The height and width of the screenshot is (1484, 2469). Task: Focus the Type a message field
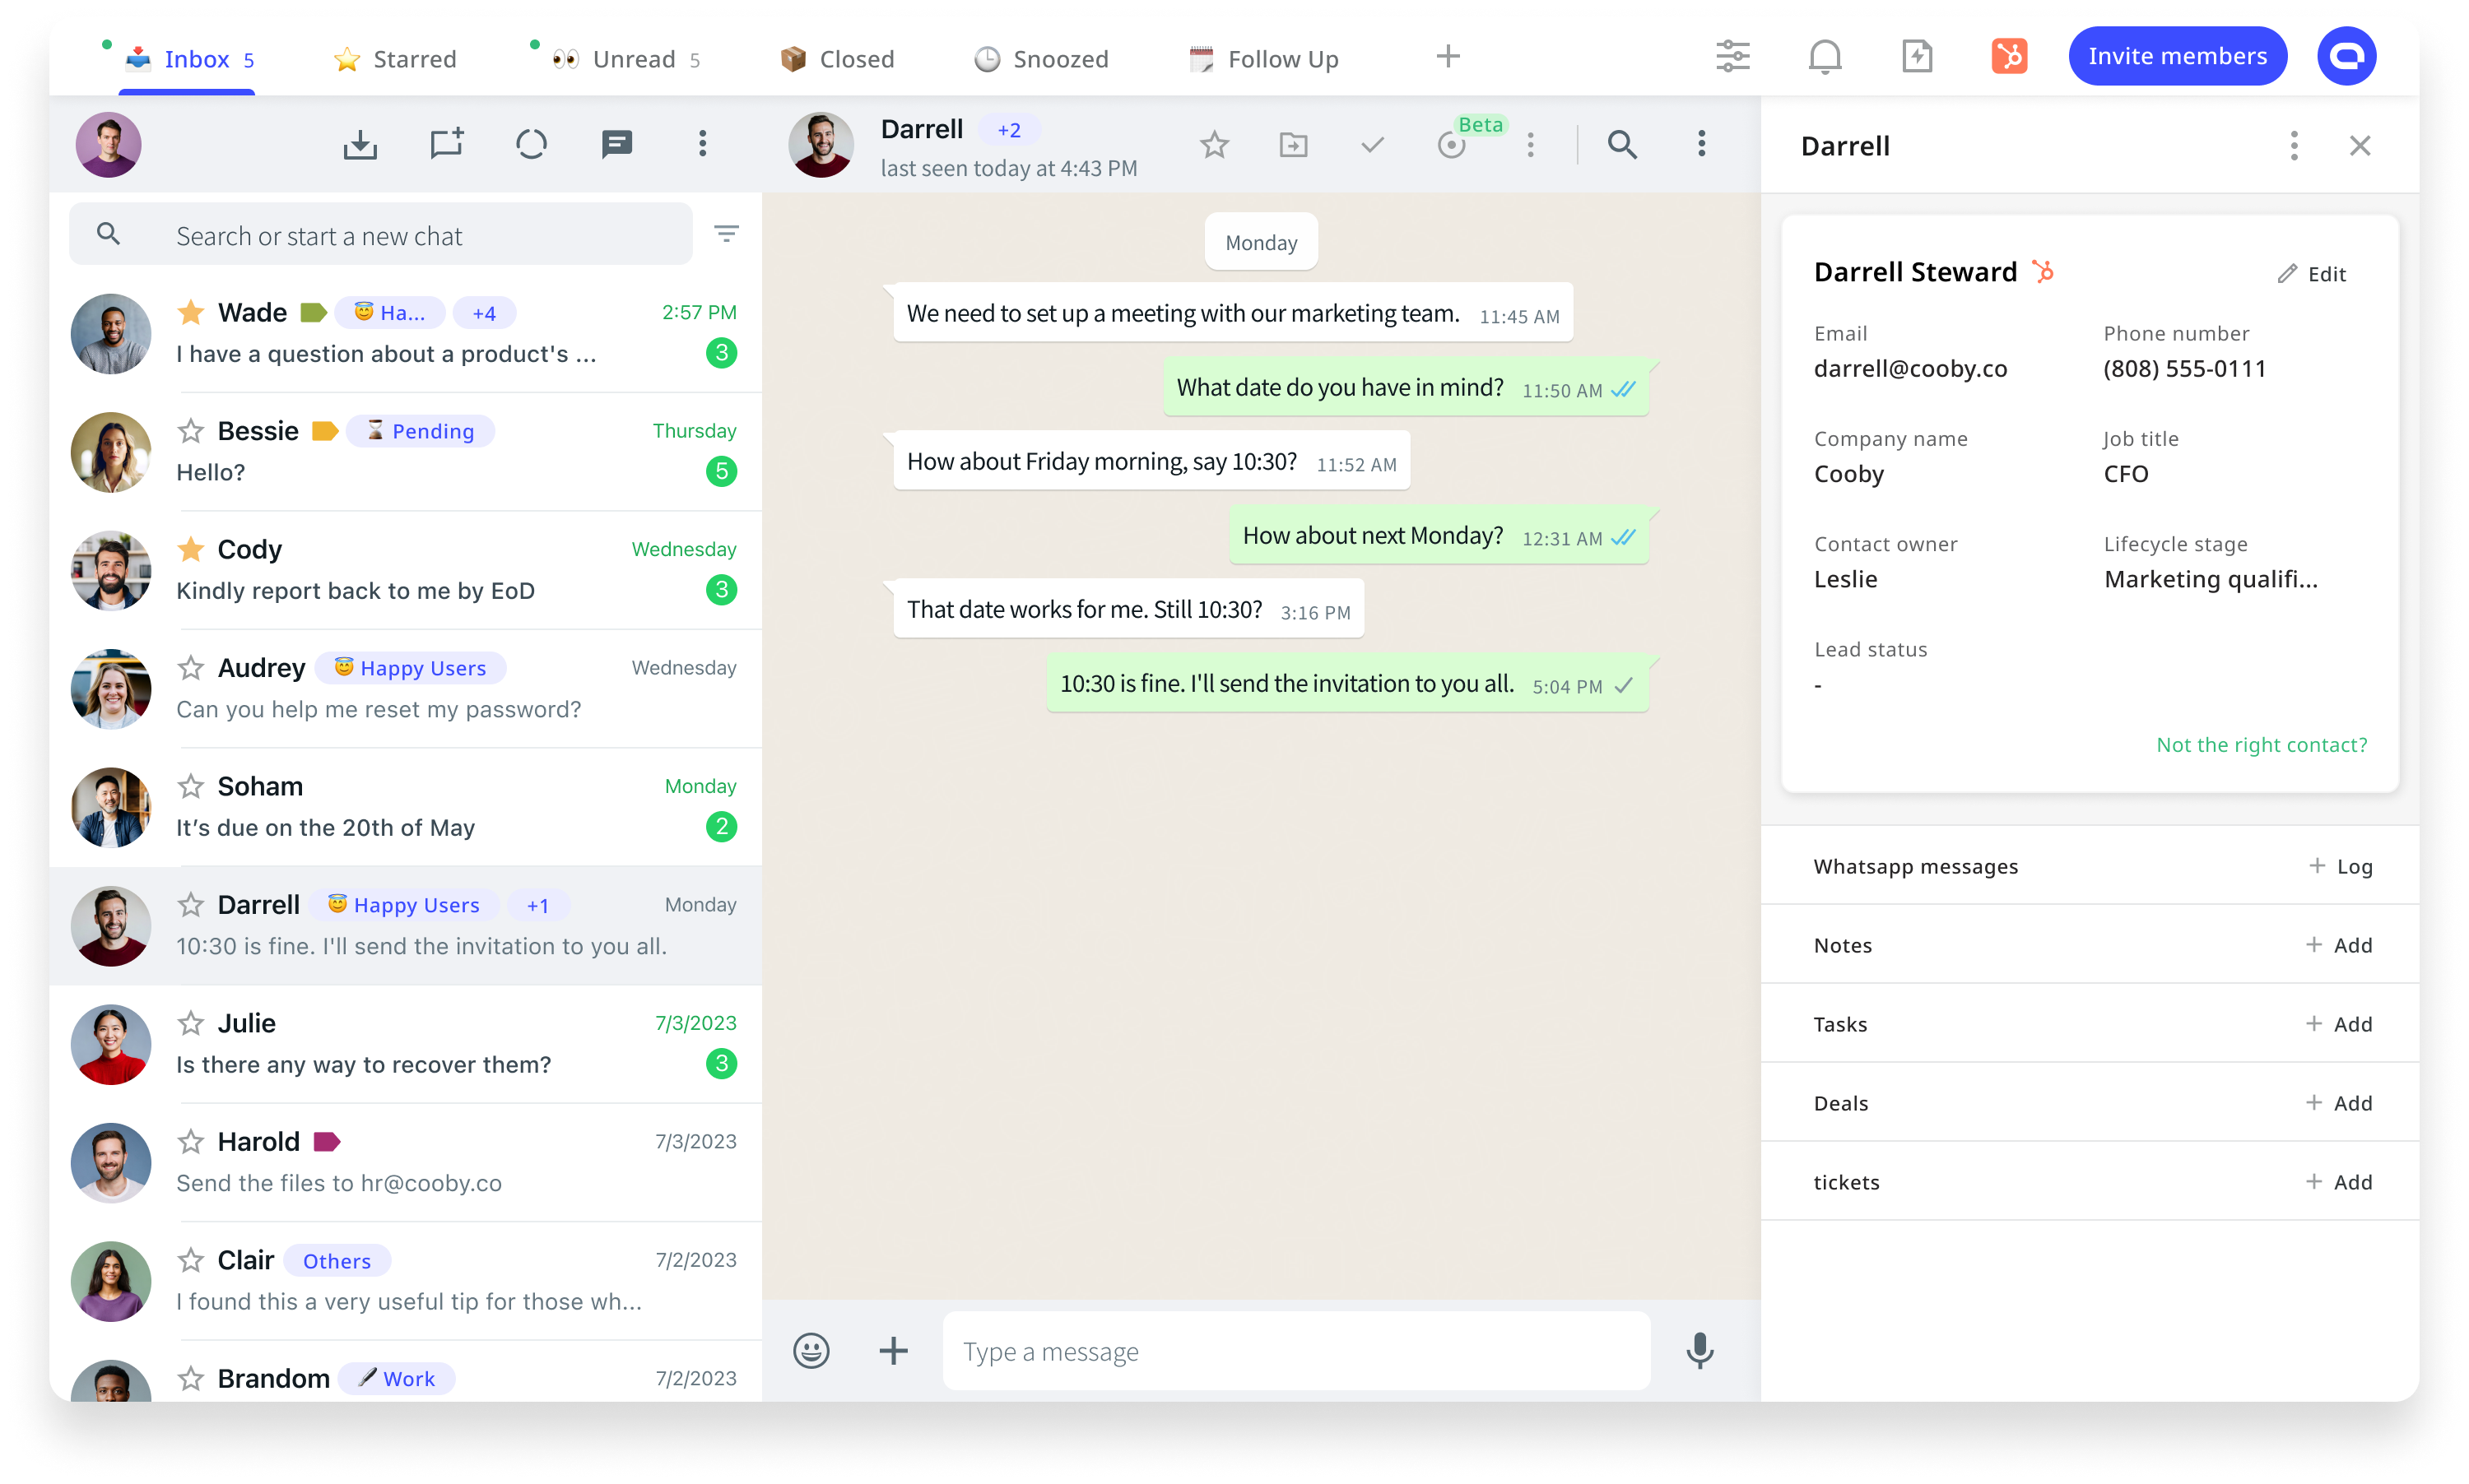[1295, 1351]
